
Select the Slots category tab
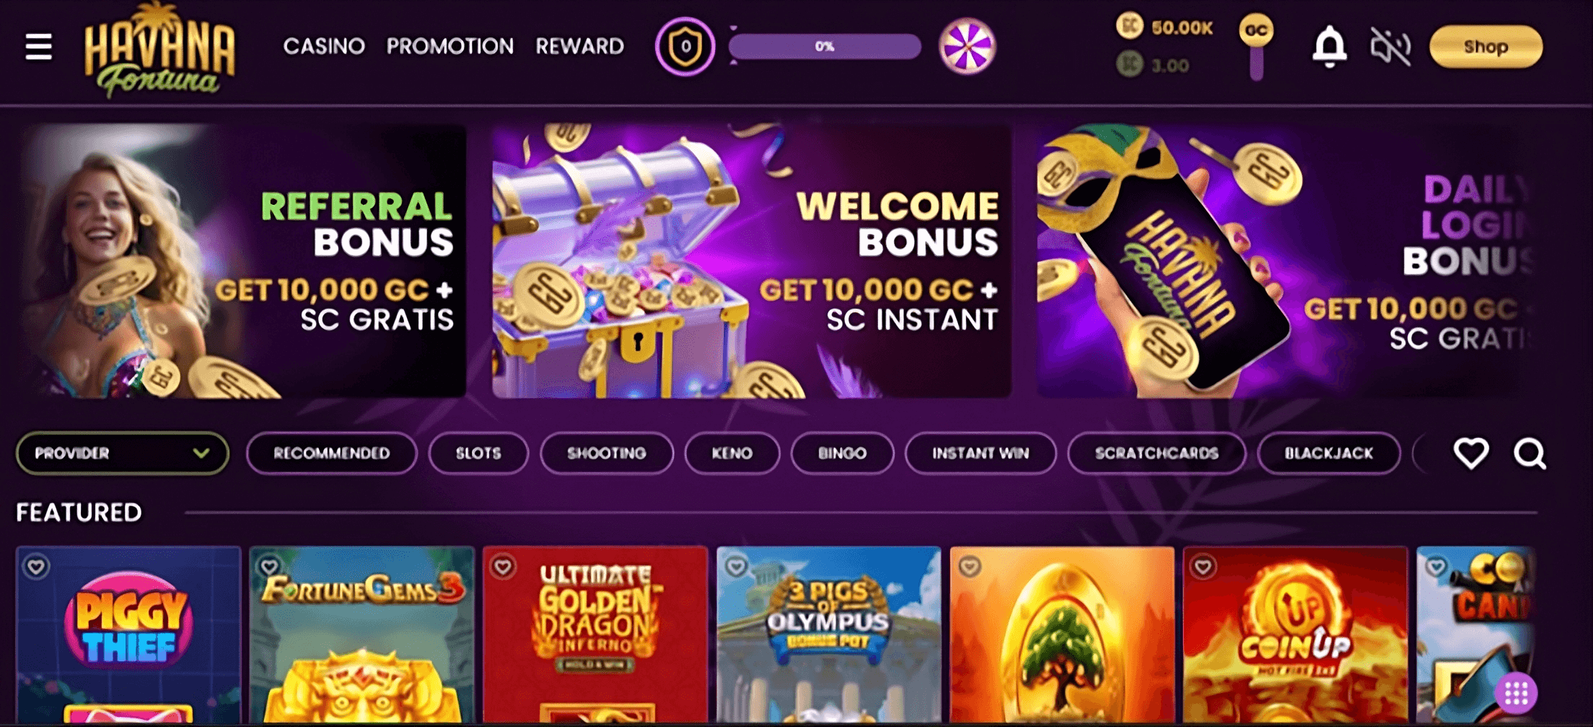point(478,453)
